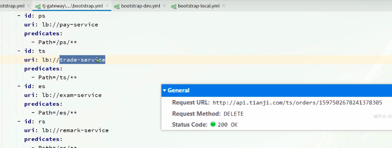
Task: Switch to the bootstrap-dev.yml tab
Action: [141, 6]
